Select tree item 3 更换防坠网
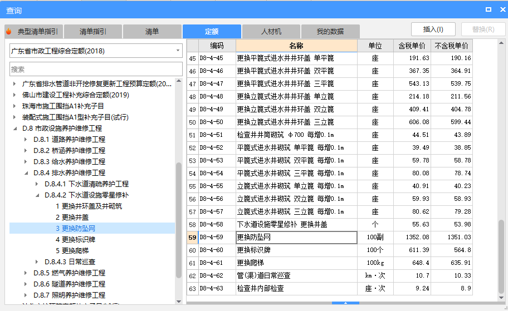 click(x=76, y=228)
